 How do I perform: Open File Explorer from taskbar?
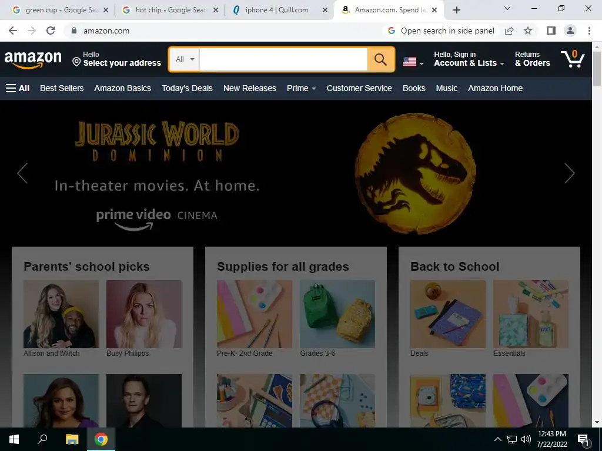[72, 439]
